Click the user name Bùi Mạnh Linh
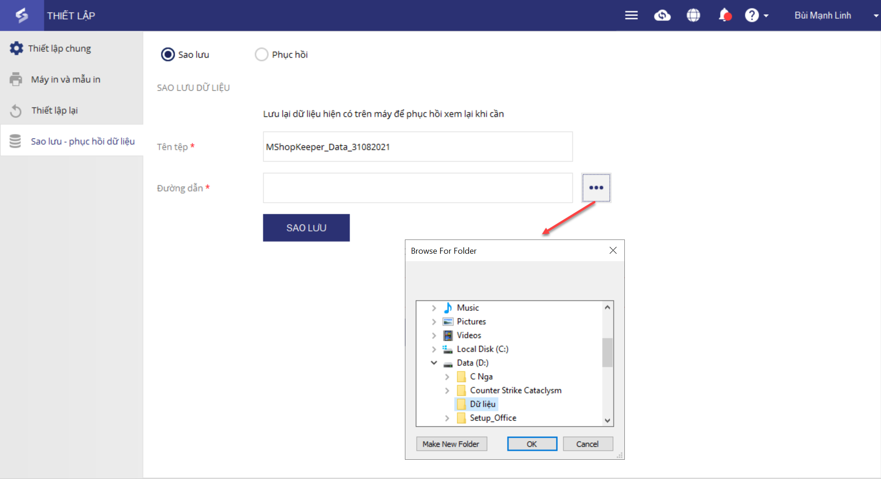The image size is (881, 479). pos(823,16)
